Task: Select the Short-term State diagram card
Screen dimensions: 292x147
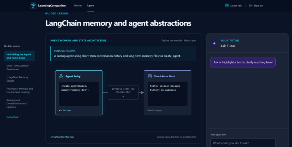Action: point(168,92)
